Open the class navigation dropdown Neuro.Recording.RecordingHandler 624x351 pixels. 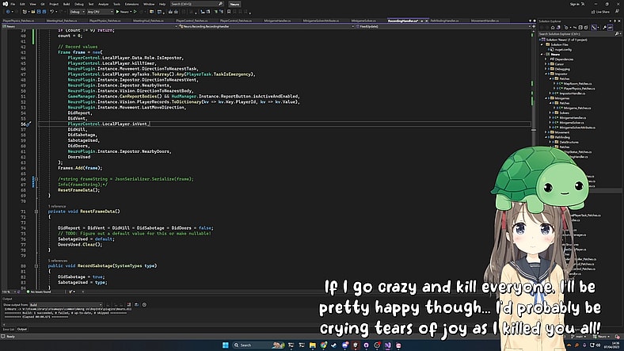click(x=266, y=26)
